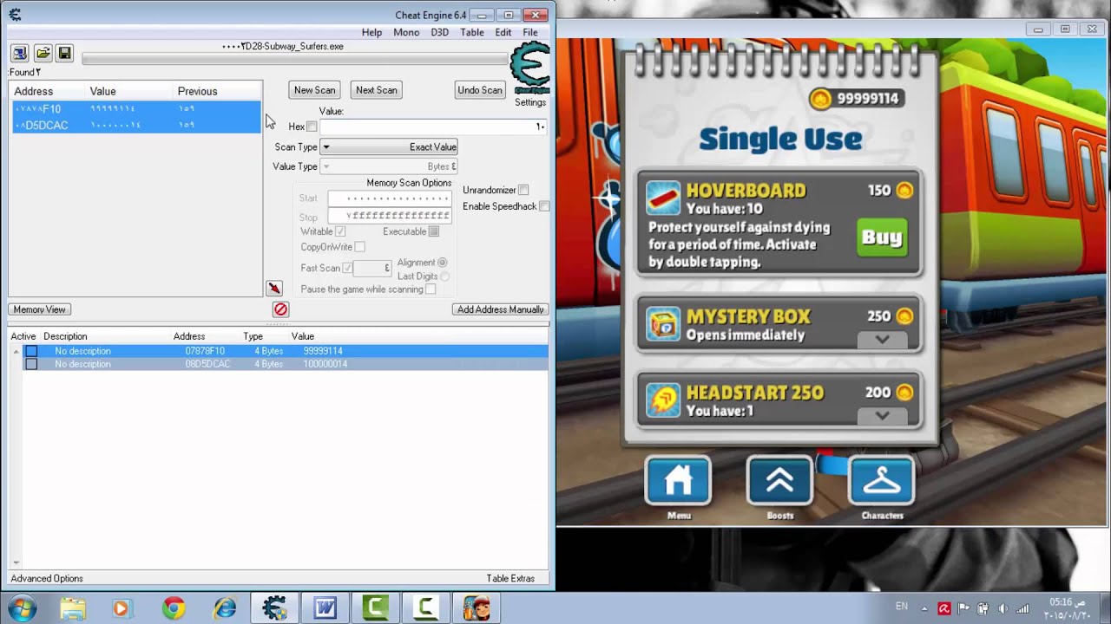Toggle the Writable checkbox
The image size is (1111, 624).
(x=340, y=231)
